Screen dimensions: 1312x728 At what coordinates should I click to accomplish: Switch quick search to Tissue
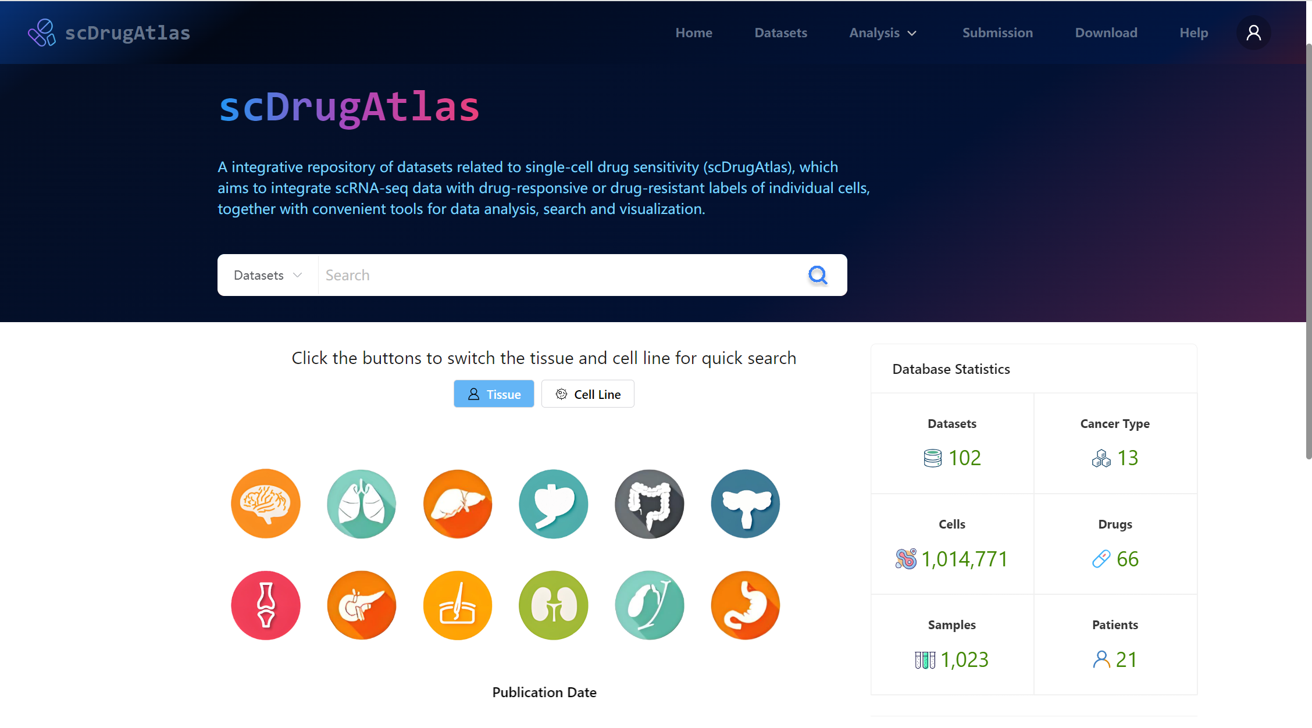494,394
